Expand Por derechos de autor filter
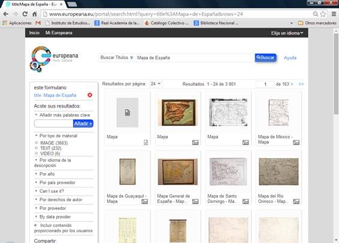Viewport: 339px width, 243px height. point(59,199)
